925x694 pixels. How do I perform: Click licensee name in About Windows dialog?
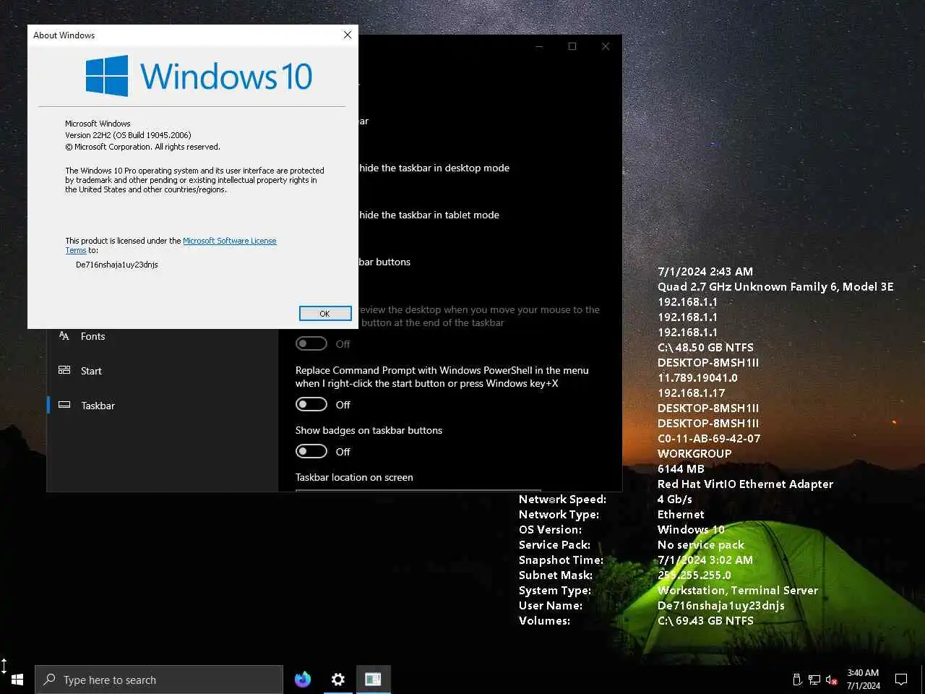(x=117, y=265)
